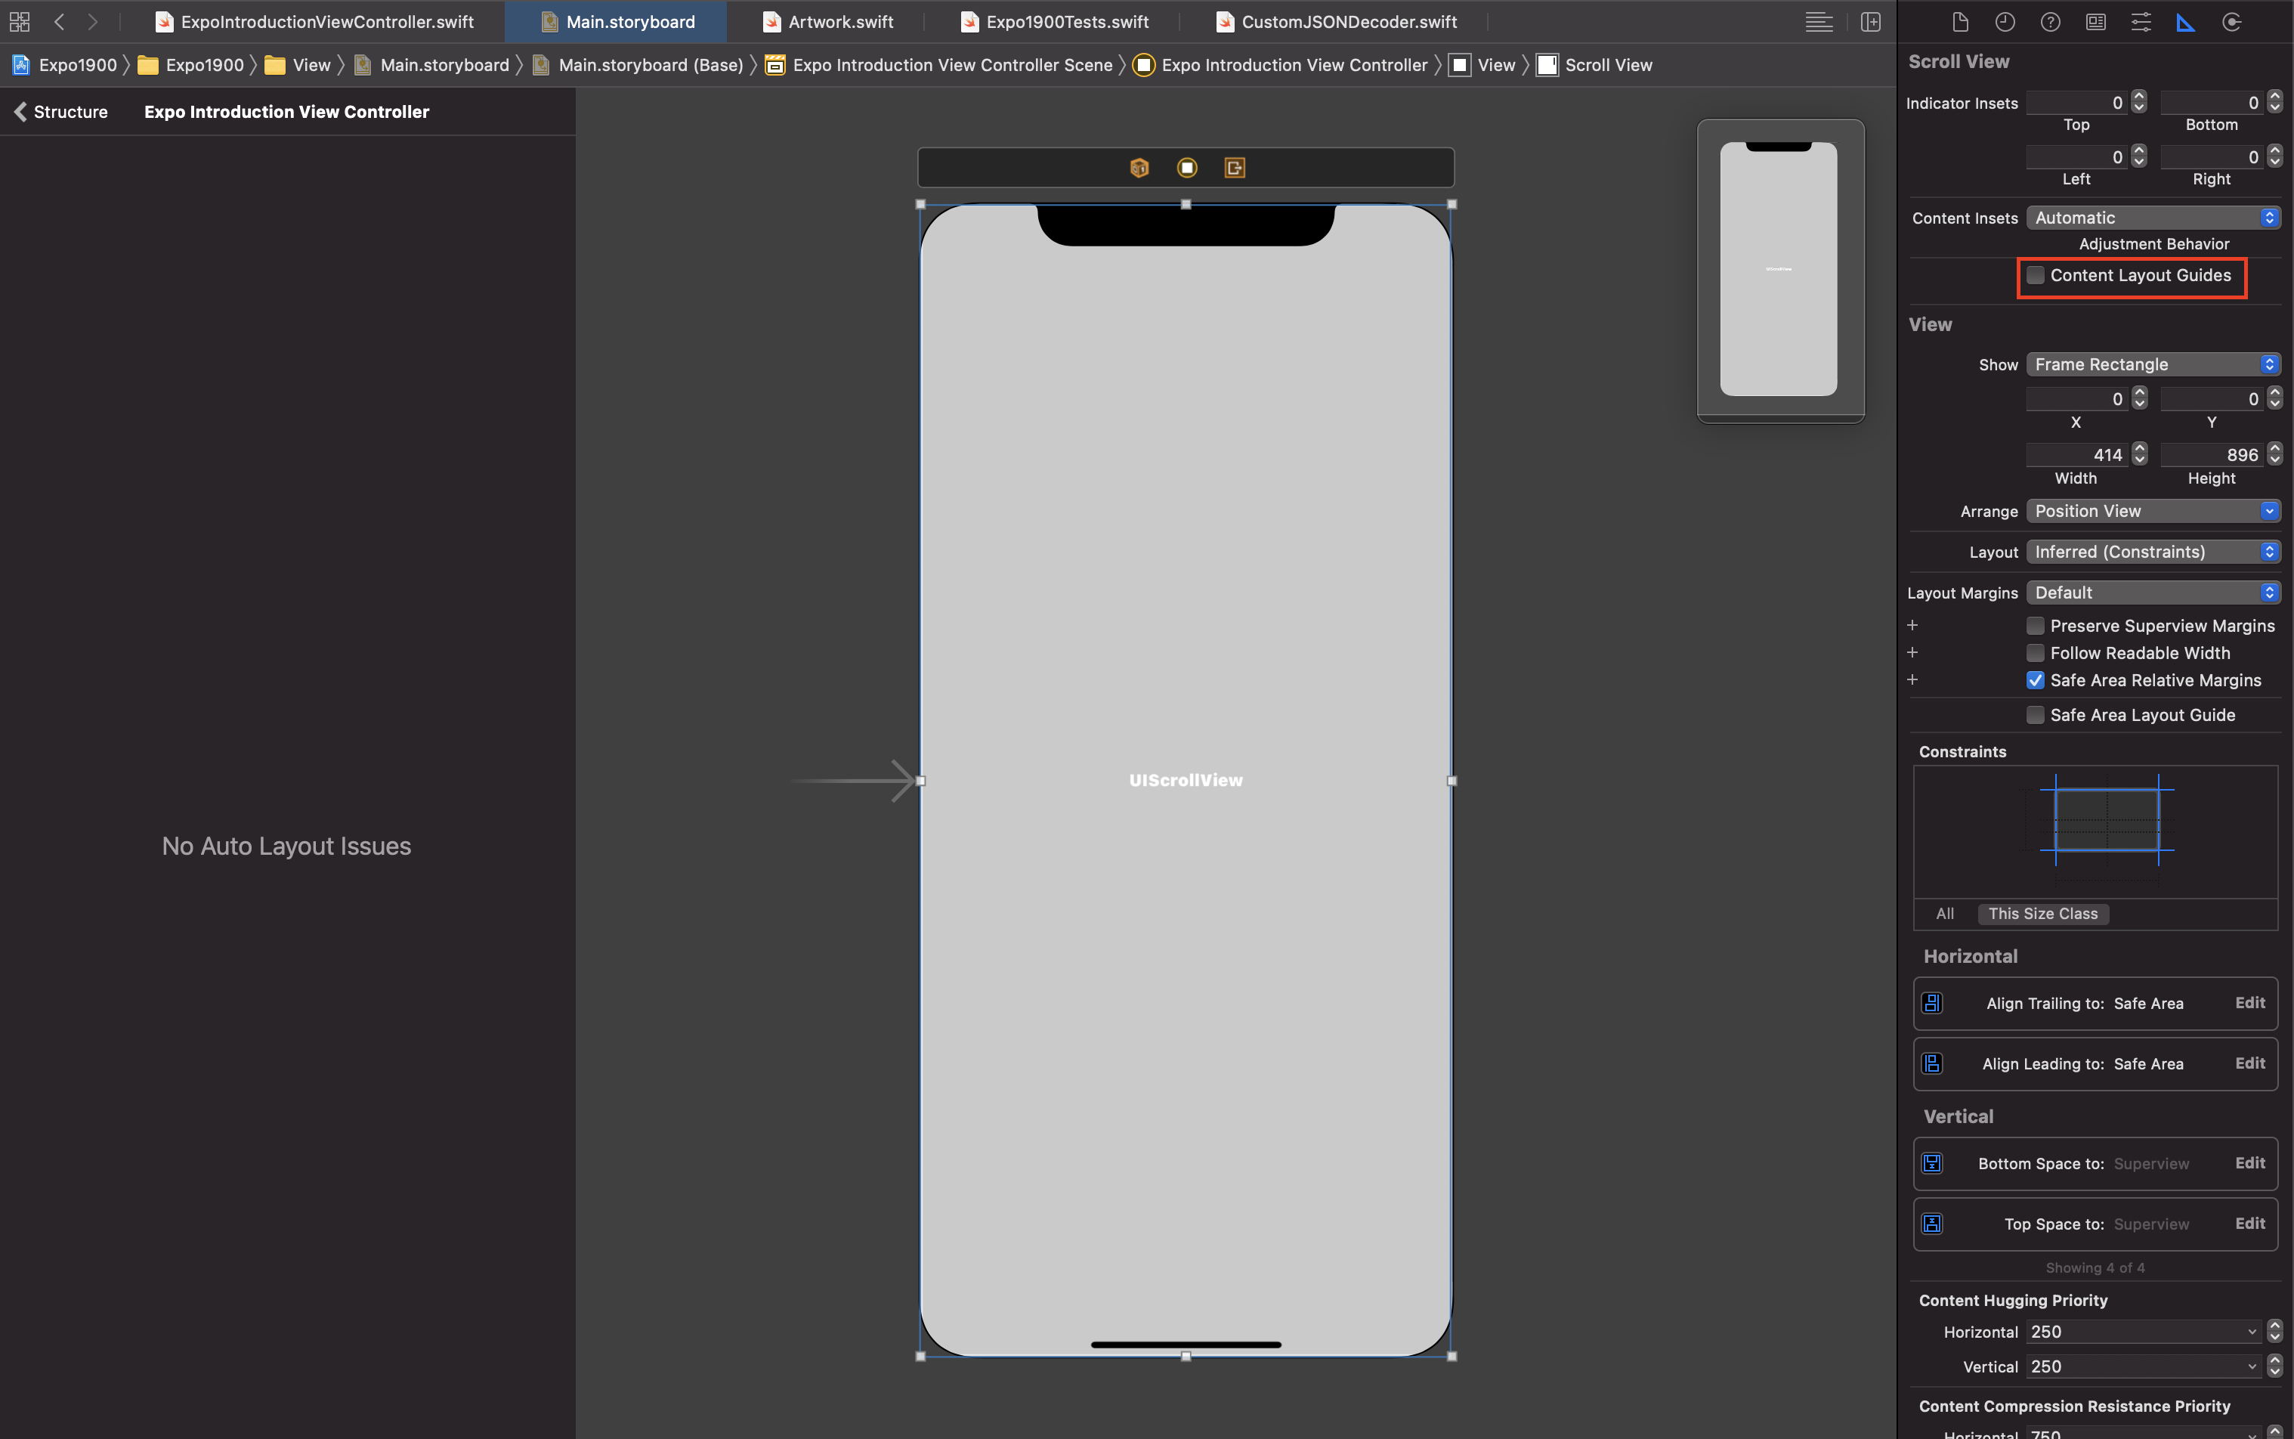Open the Arrange Position View dropdown
This screenshot has width=2294, height=1439.
(2153, 511)
